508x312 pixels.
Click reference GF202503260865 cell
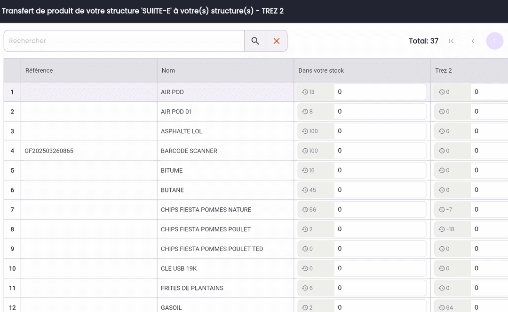[x=49, y=151]
